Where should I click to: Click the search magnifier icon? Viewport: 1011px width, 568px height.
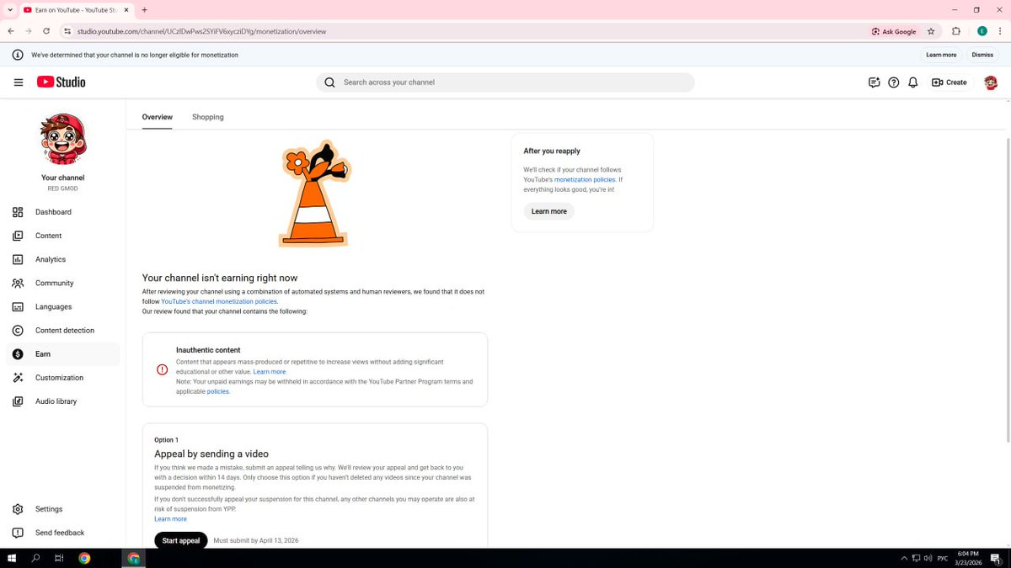pyautogui.click(x=329, y=82)
